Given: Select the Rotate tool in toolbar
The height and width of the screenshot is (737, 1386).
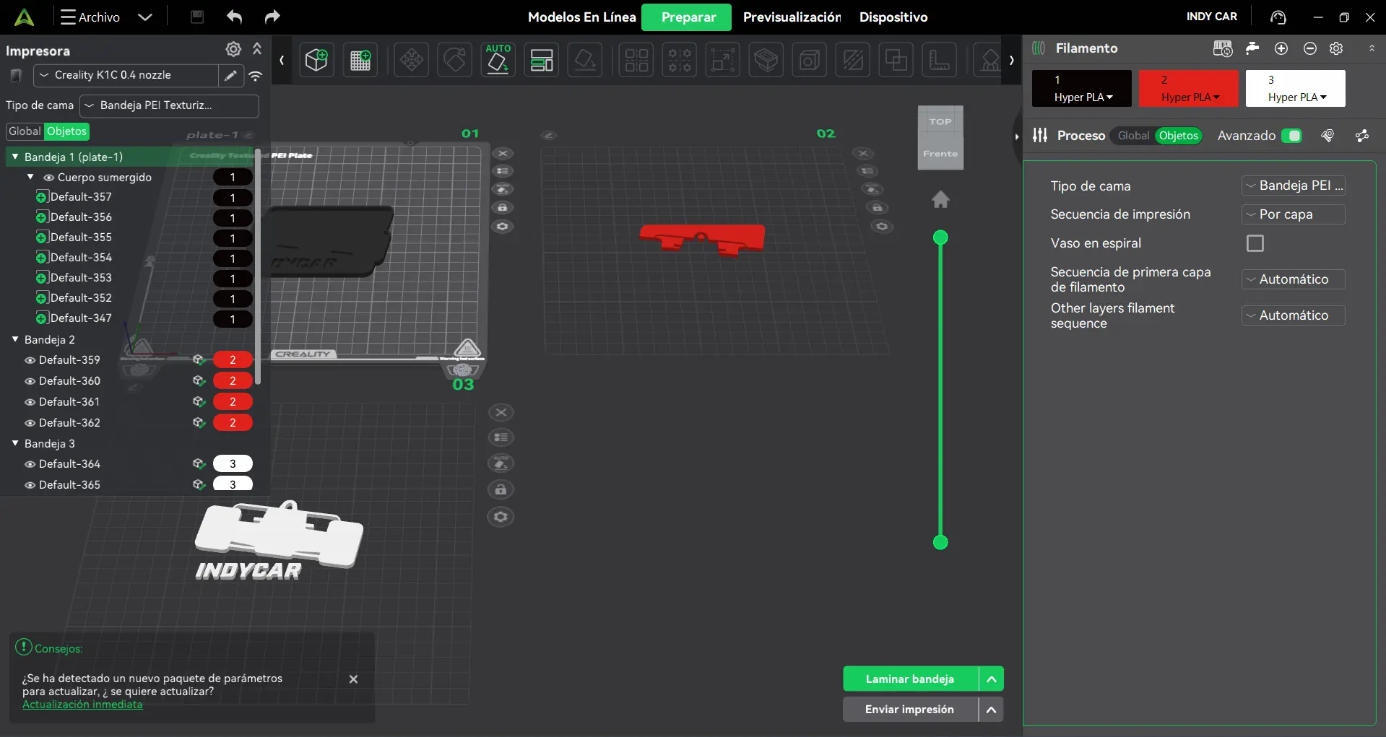Looking at the screenshot, I should (x=455, y=60).
